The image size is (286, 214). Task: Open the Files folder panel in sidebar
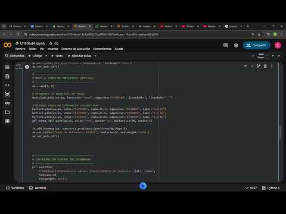click(7, 112)
